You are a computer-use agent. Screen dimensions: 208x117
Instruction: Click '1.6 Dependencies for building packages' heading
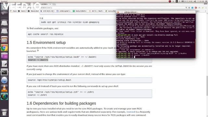click(61, 103)
